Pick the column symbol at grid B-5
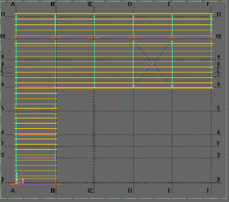Screen dimensions: 229x202 click(x=56, y=111)
